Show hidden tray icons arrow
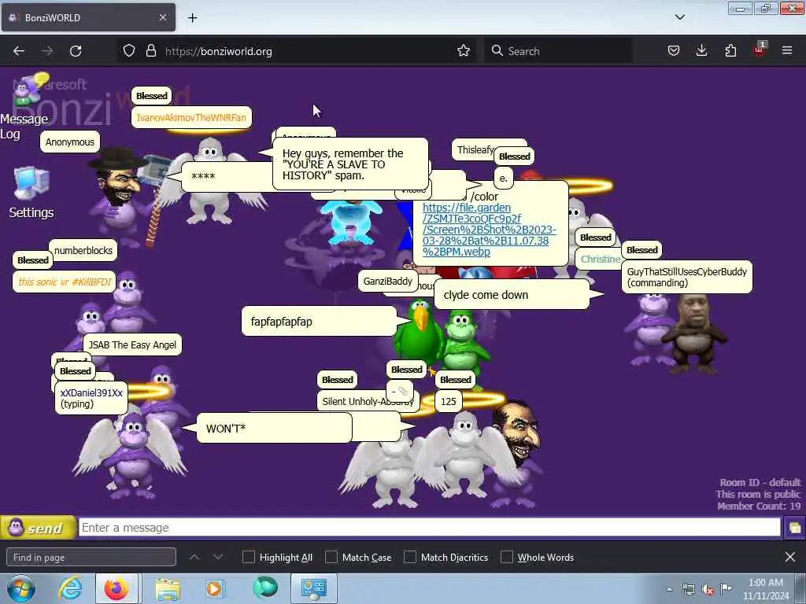806x604 pixels. (669, 589)
